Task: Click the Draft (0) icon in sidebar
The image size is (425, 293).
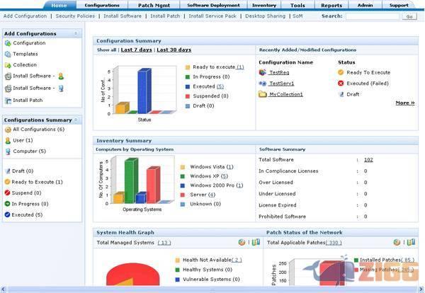Action: pos(8,171)
